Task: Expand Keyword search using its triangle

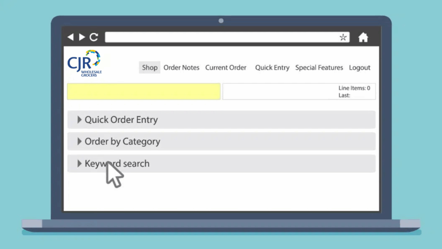Action: coord(79,163)
